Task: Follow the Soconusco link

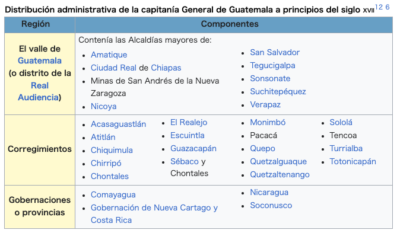Action: pyautogui.click(x=271, y=205)
